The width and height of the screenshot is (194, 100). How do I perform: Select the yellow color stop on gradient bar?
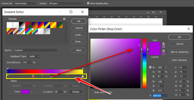pos(83,76)
